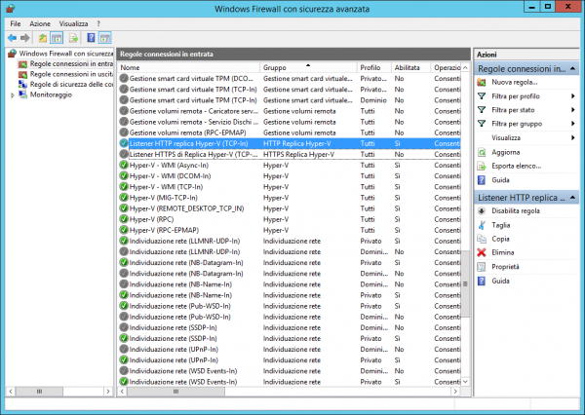The height and width of the screenshot is (415, 585).
Task: Click the Filtra per gruppo funnel icon
Action: (x=482, y=124)
